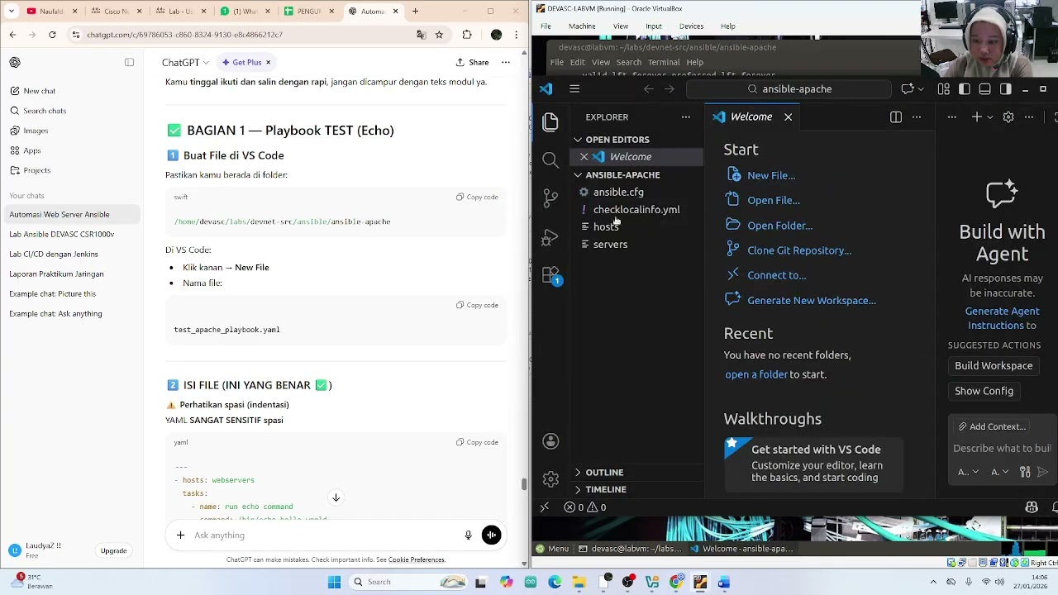Click New File... link on Welcome page
This screenshot has width=1058, height=595.
(x=771, y=175)
